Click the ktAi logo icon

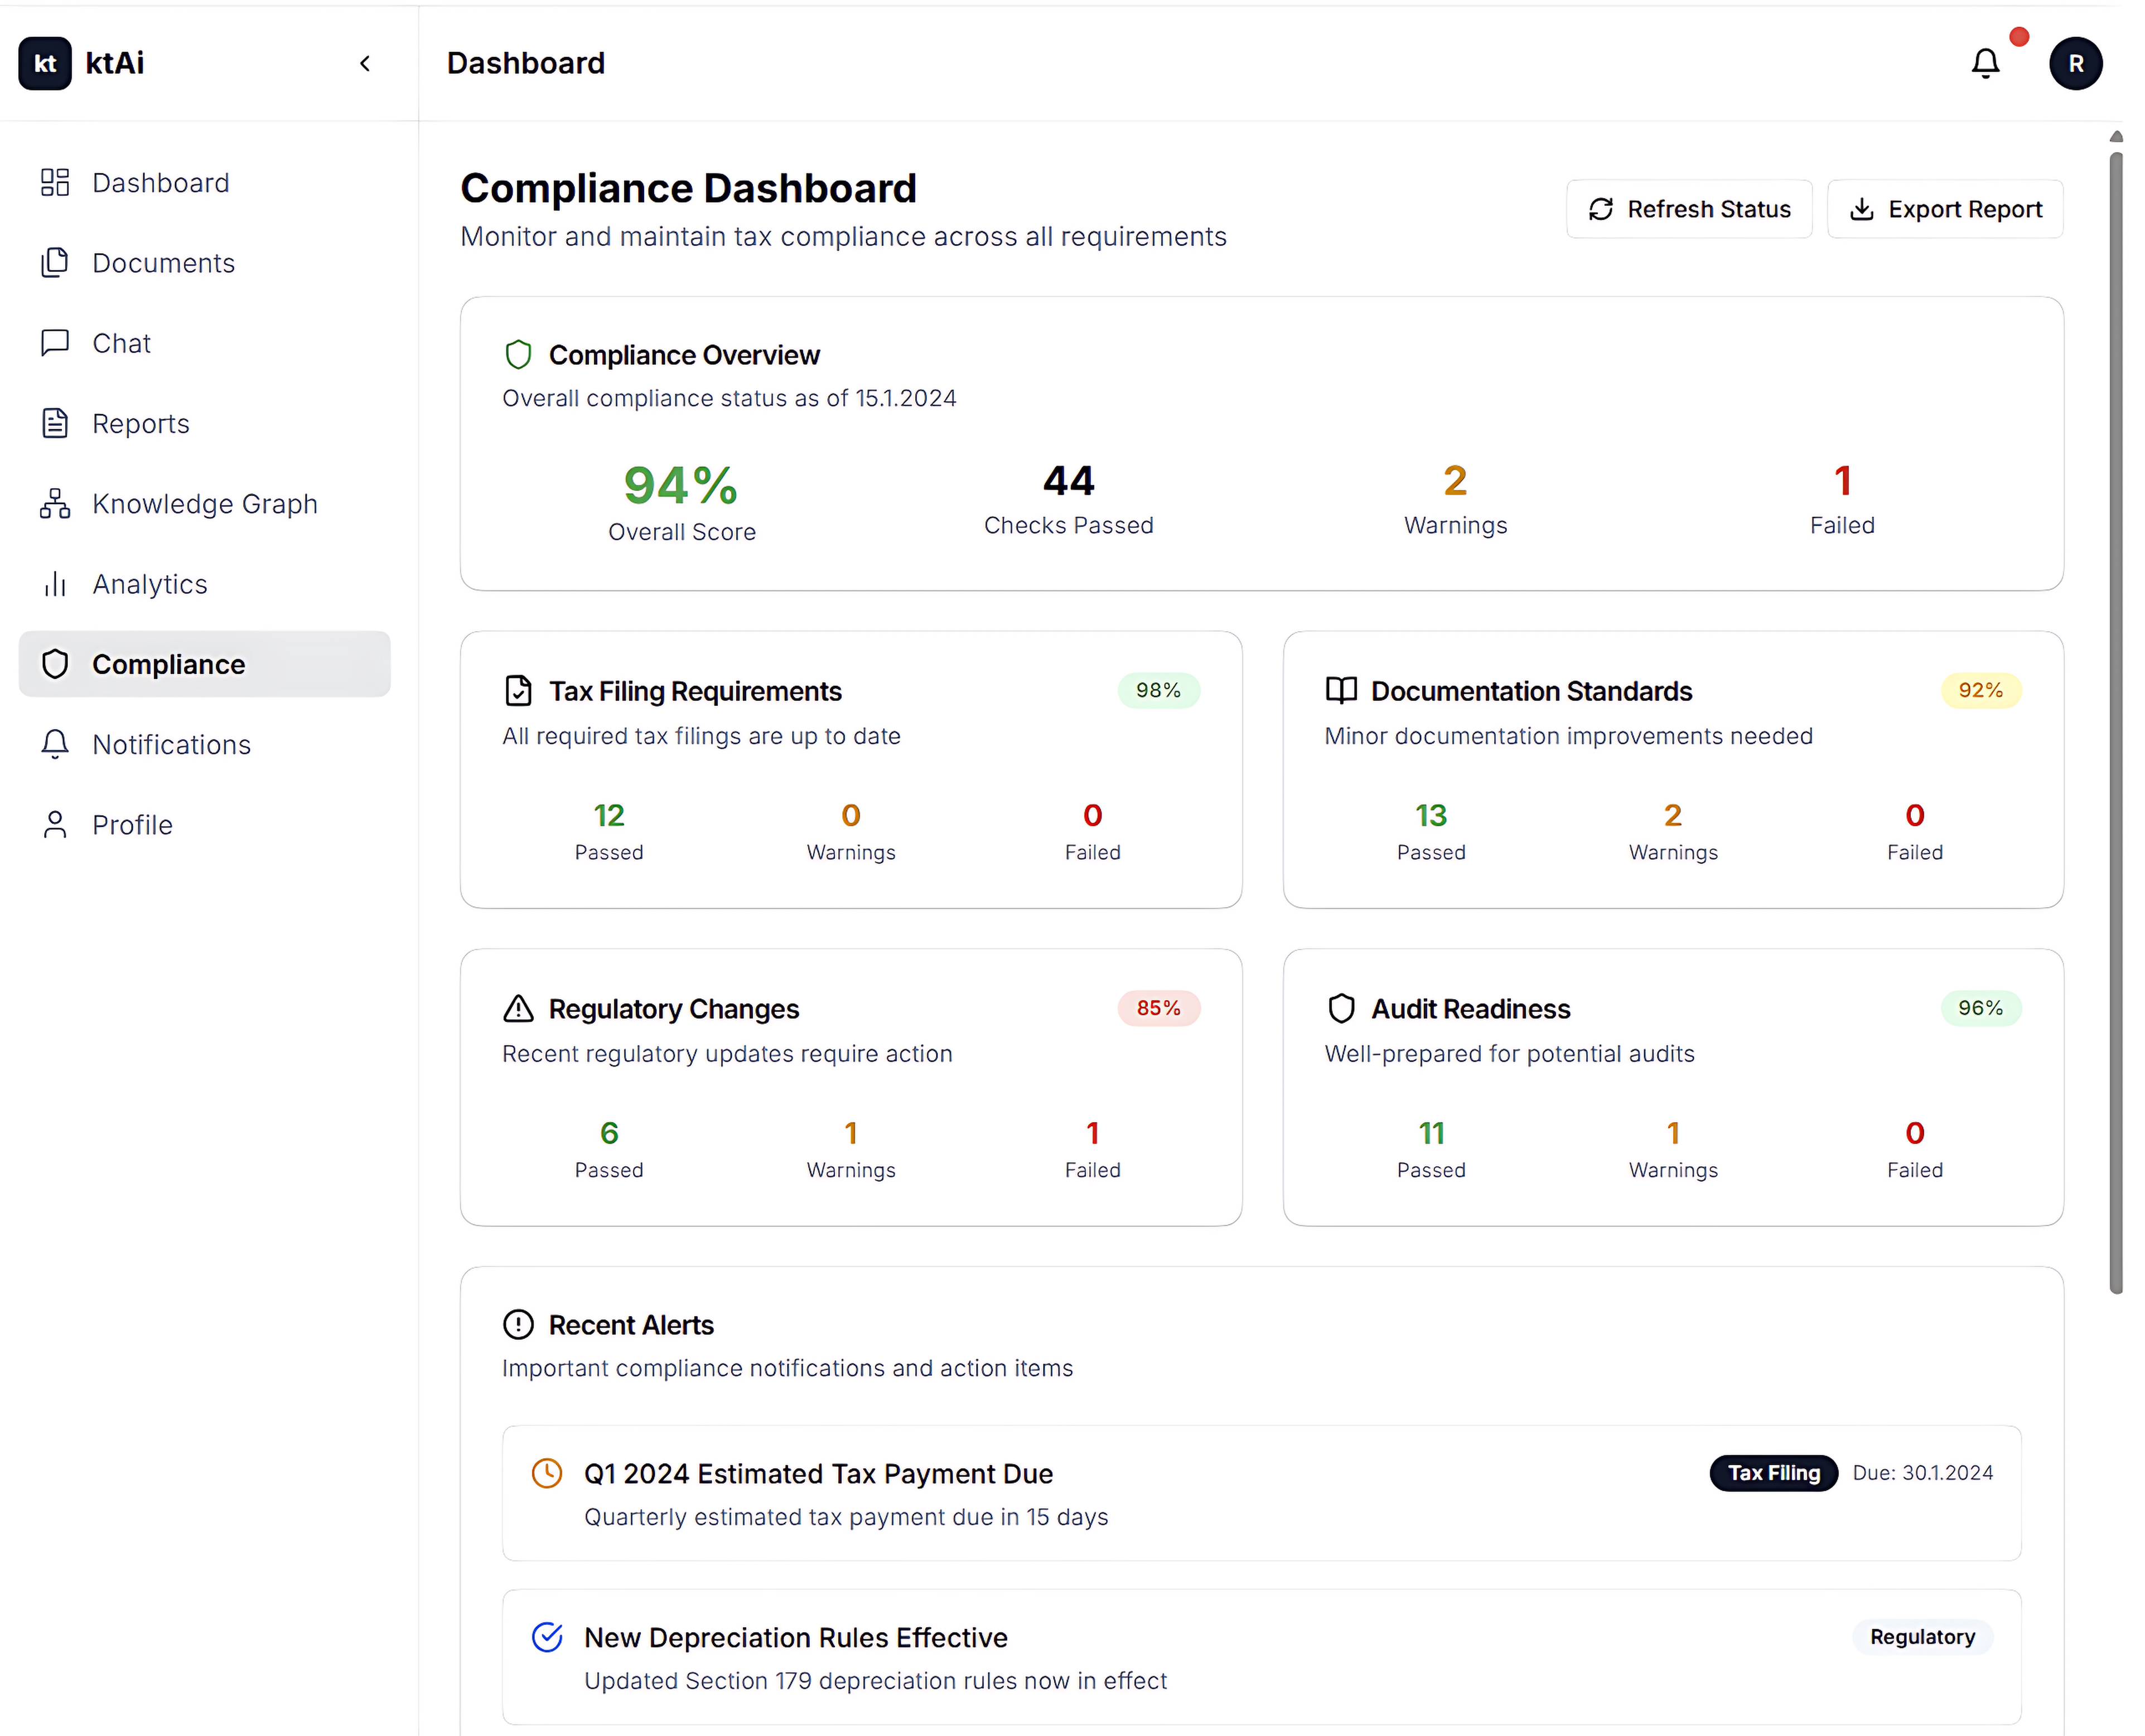click(45, 64)
